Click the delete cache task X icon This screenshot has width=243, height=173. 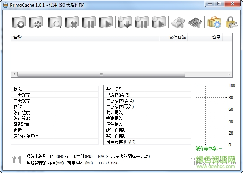pos(72,23)
